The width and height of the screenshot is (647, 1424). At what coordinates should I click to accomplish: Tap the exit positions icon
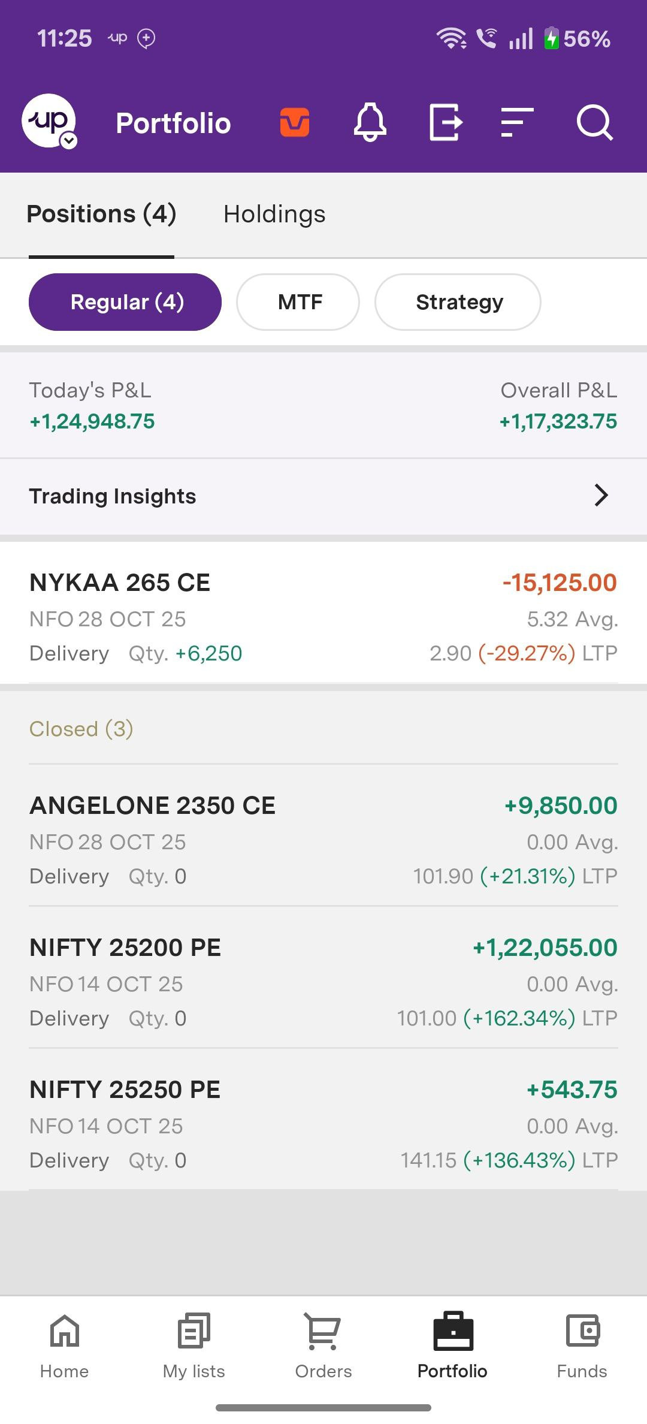click(446, 122)
